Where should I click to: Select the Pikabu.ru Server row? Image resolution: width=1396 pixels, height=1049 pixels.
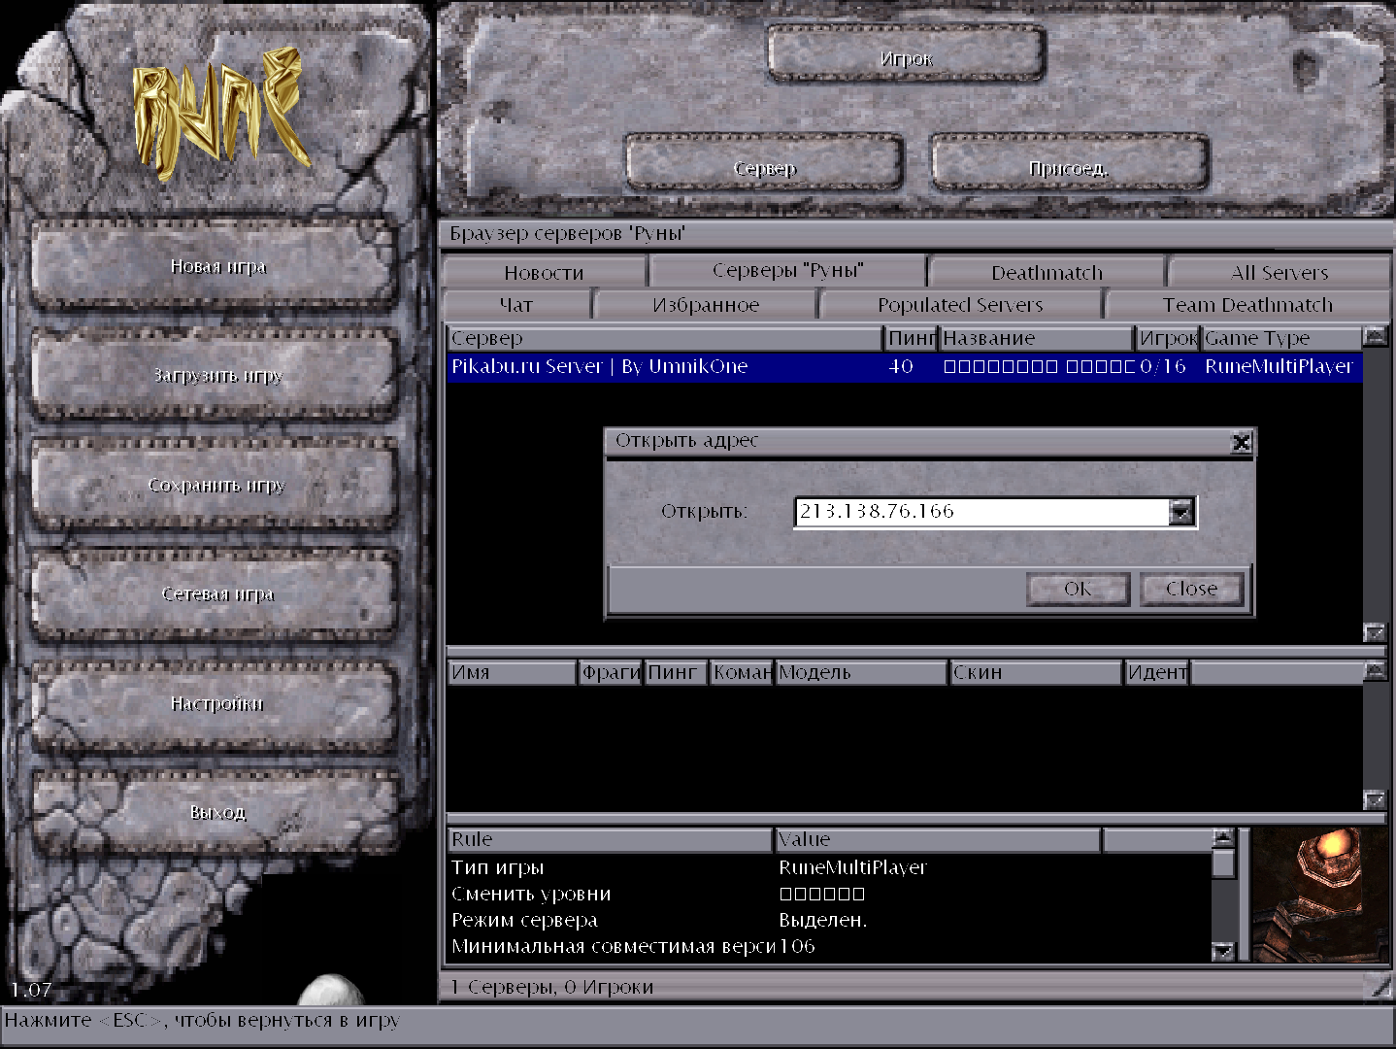[x=905, y=366]
